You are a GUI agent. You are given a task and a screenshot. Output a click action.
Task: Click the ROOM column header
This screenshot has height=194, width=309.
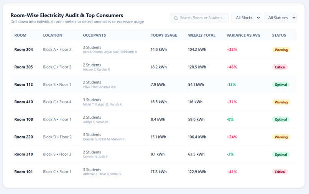click(x=20, y=35)
